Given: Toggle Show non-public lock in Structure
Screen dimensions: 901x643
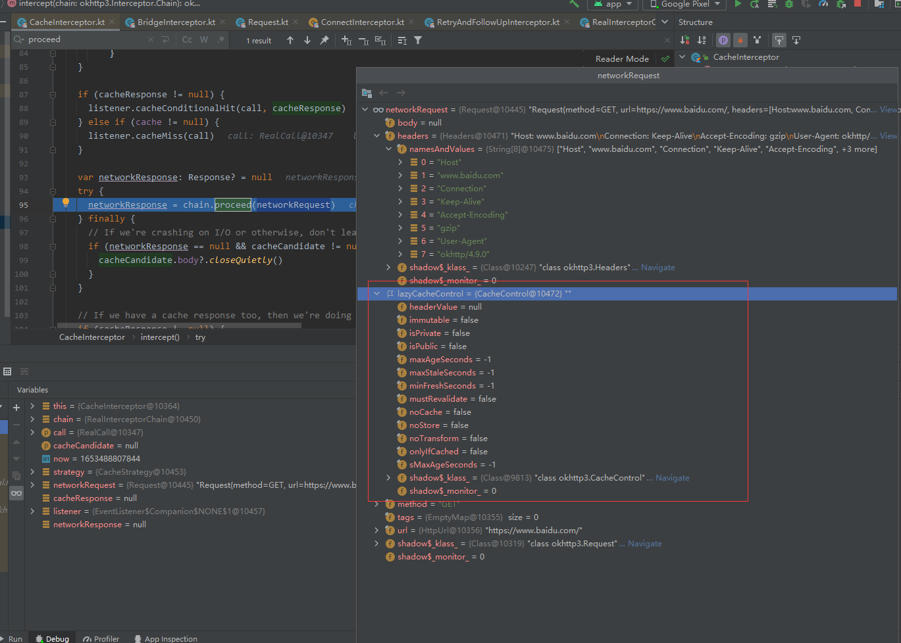Looking at the screenshot, I should tap(740, 40).
